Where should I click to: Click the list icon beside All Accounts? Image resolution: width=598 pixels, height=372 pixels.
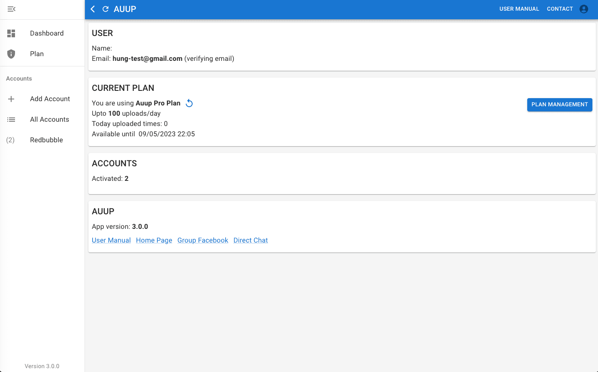(x=11, y=120)
